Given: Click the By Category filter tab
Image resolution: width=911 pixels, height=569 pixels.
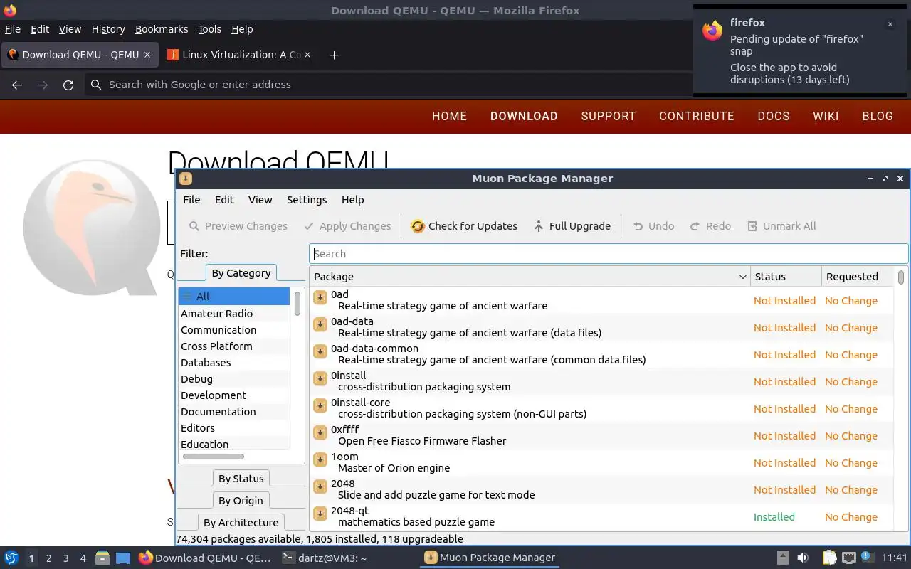Looking at the screenshot, I should pyautogui.click(x=241, y=273).
